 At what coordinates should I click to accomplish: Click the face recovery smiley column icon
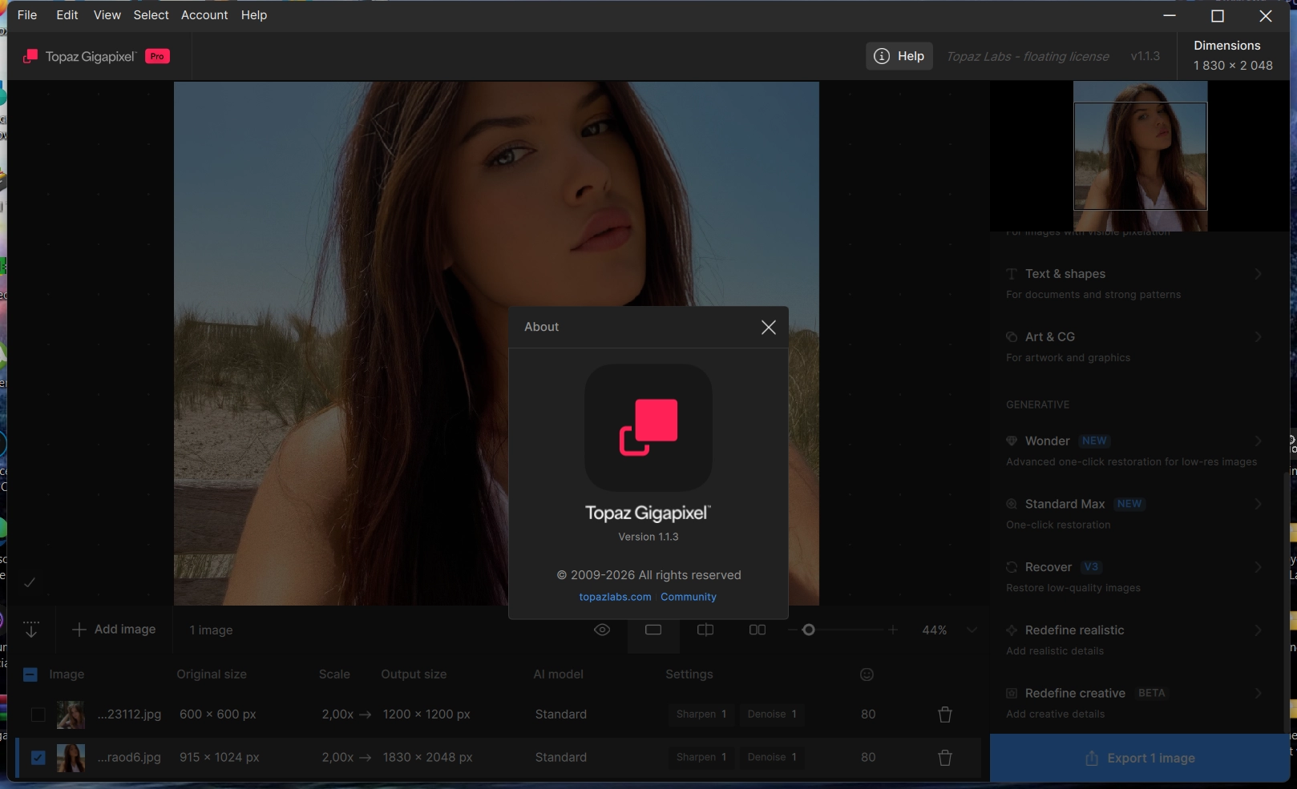coord(867,674)
